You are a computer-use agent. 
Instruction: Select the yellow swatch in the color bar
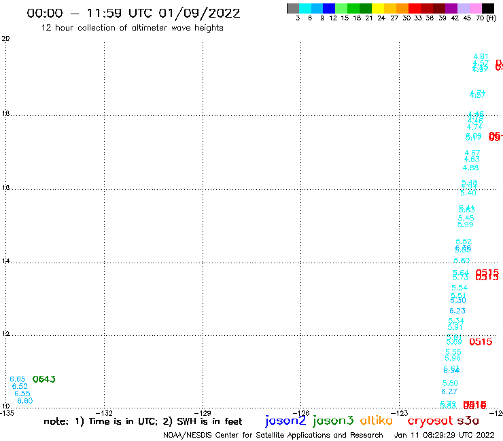378,8
